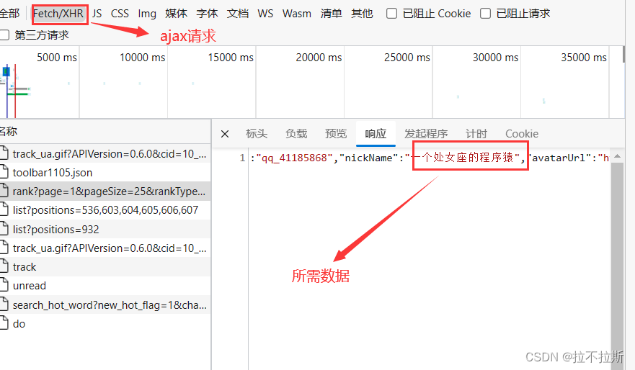Viewport: 635px width, 370px height.
Task: Select the 文档 filter
Action: [238, 14]
